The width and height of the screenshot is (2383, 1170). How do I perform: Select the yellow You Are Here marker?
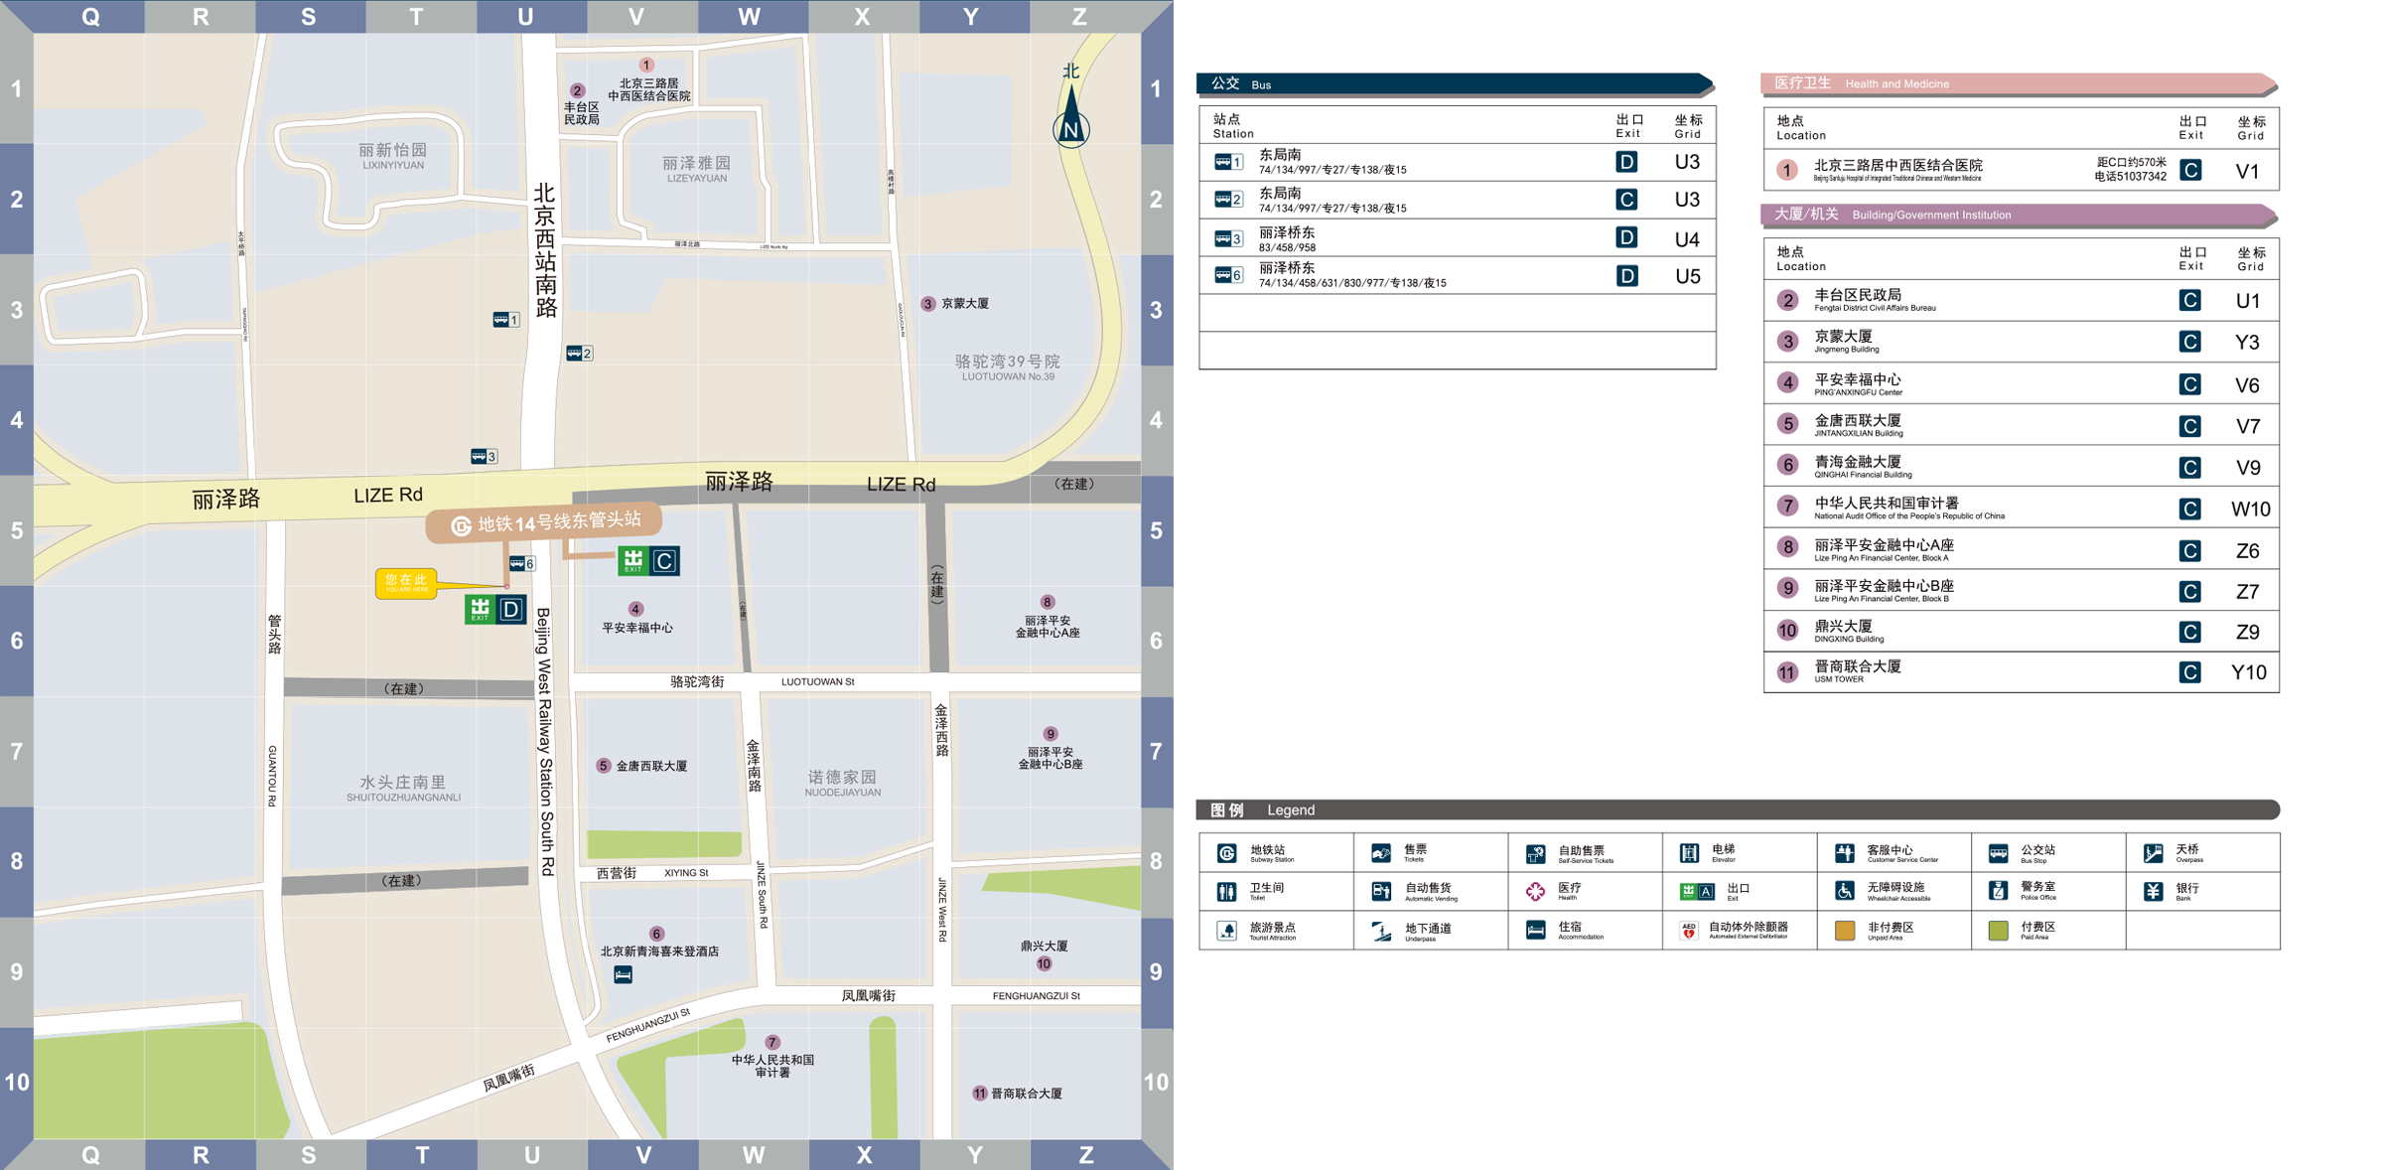[x=406, y=583]
